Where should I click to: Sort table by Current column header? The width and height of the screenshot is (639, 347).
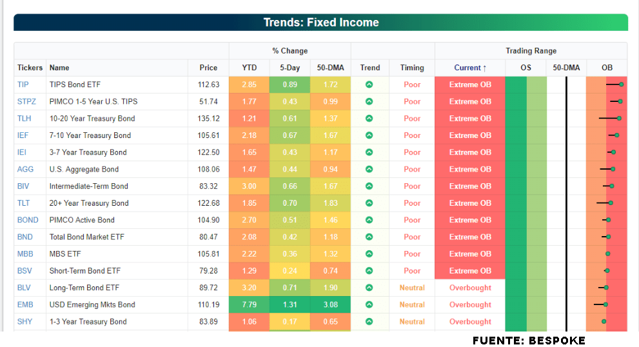(x=470, y=68)
